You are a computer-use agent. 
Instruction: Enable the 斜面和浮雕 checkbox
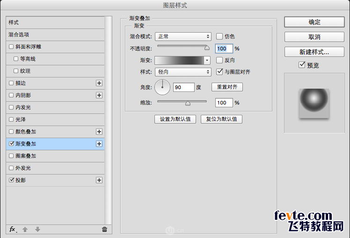[x=11, y=47]
